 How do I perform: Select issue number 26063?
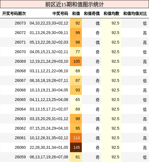tap(20, 119)
